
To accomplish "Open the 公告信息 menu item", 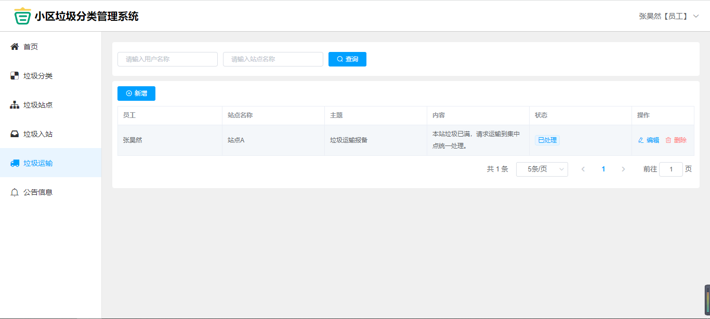I will [x=38, y=192].
